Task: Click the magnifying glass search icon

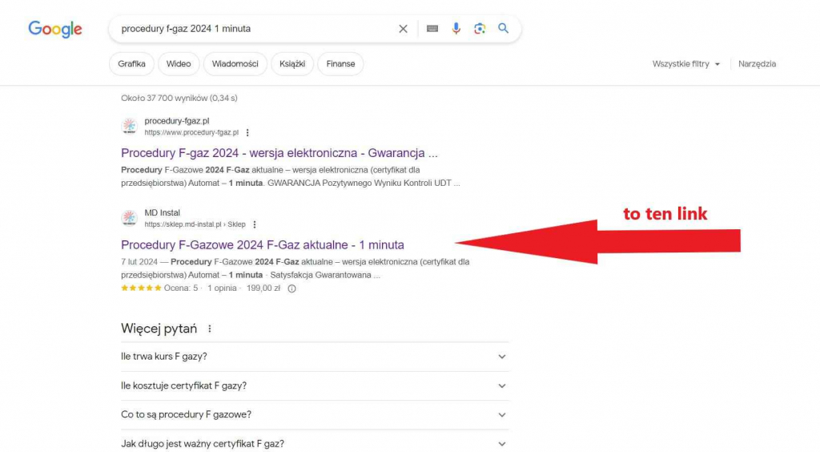Action: coord(504,29)
